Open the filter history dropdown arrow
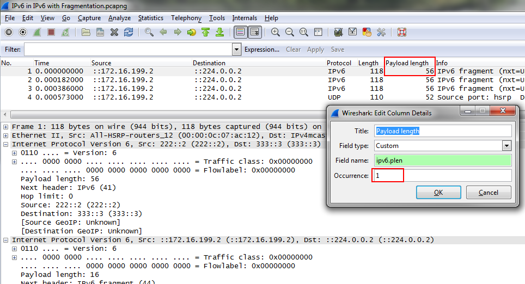Image resolution: width=525 pixels, height=284 pixels. 236,50
